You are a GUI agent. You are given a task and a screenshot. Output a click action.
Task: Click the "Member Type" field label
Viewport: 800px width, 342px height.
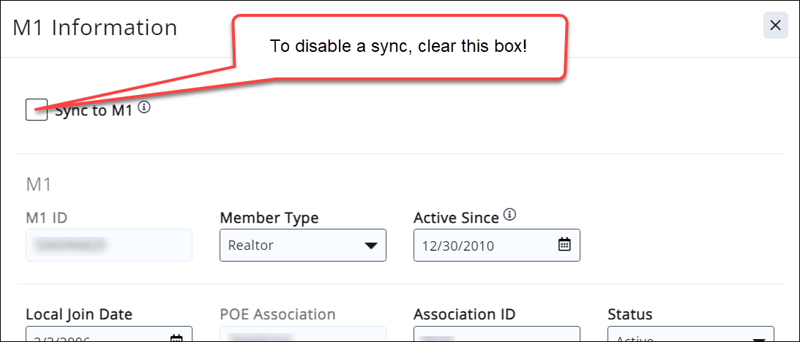(269, 218)
